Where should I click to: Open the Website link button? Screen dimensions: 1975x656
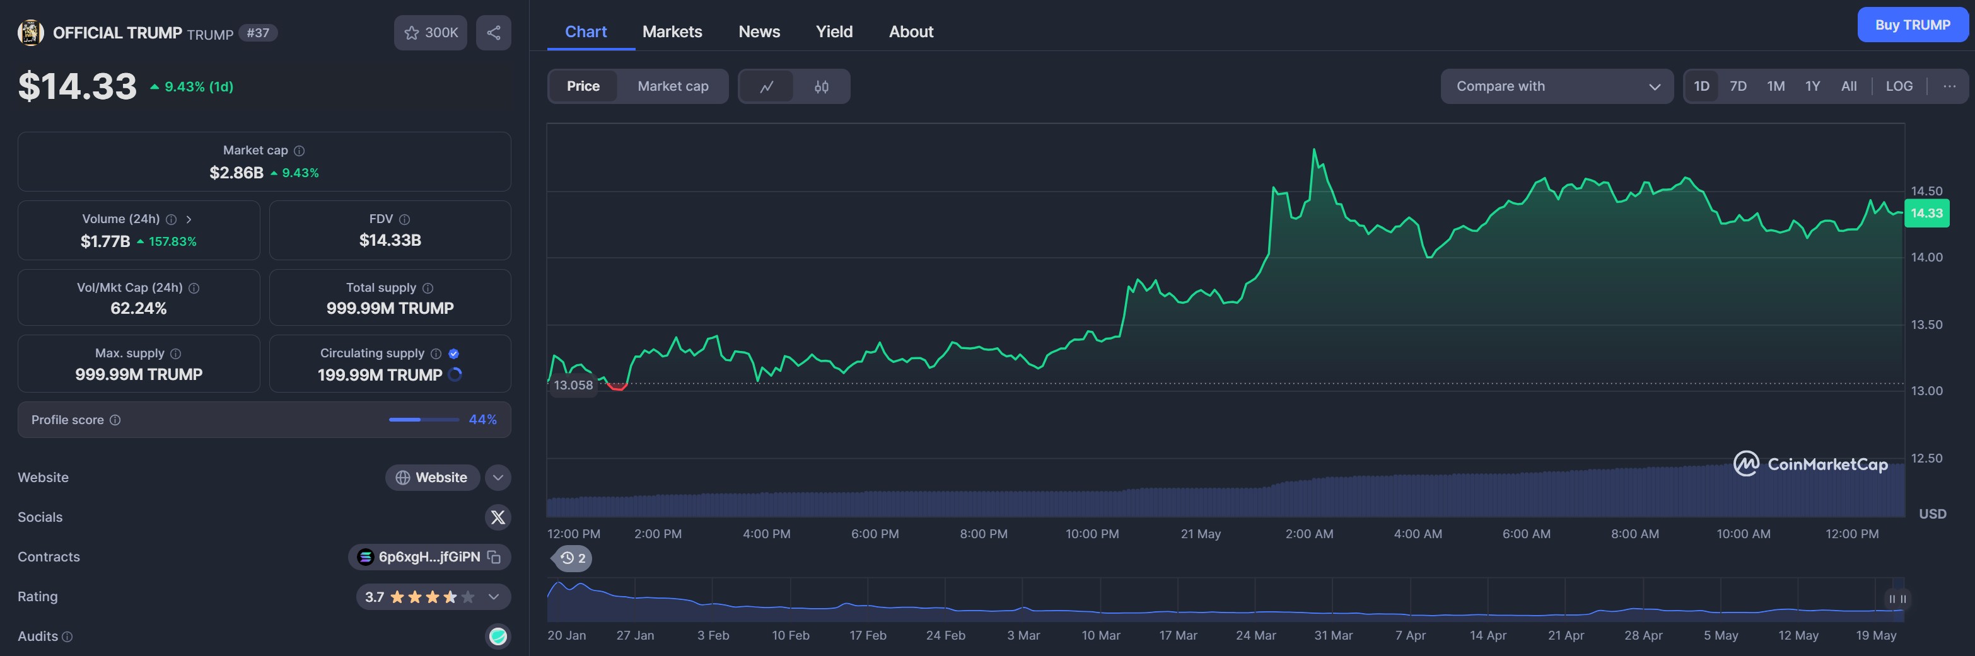click(433, 478)
